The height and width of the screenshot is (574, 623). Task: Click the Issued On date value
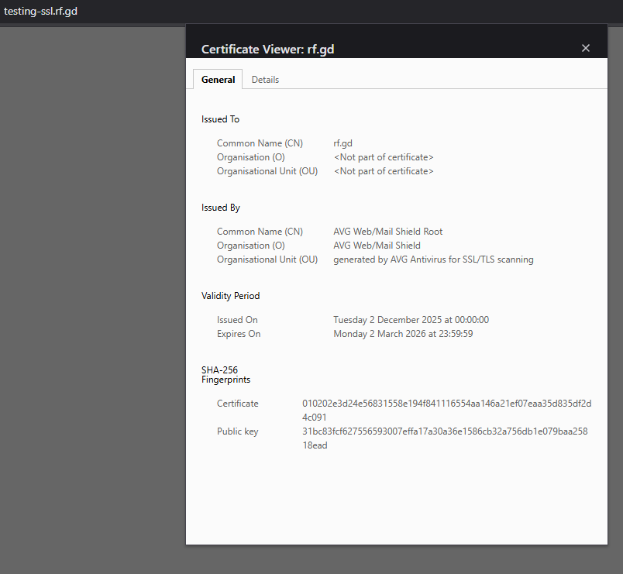(x=411, y=320)
